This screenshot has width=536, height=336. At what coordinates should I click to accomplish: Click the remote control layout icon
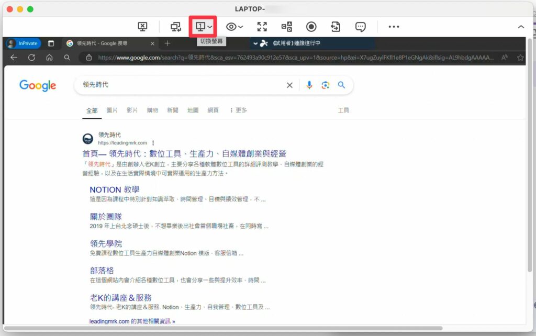point(286,27)
